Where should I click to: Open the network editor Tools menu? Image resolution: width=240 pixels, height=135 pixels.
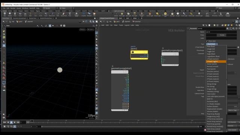click(121, 25)
